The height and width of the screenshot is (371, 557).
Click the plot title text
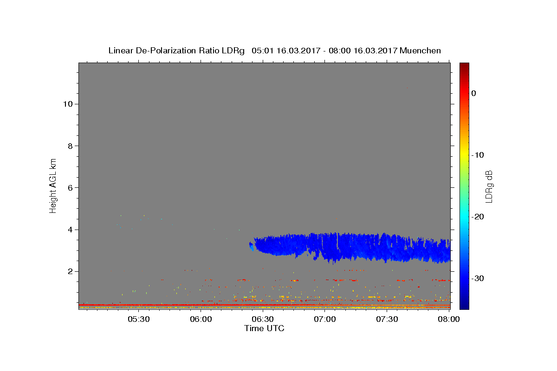tap(274, 51)
